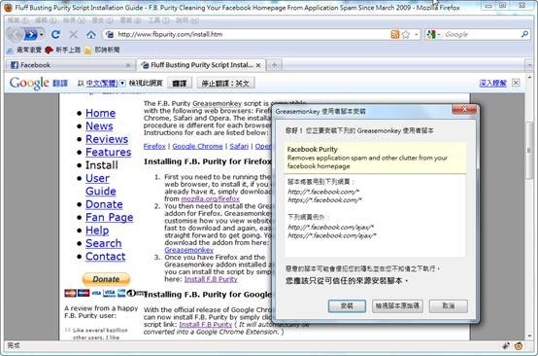Click the RSS feed icon in address bar
The width and height of the screenshot is (538, 356).
pos(395,34)
